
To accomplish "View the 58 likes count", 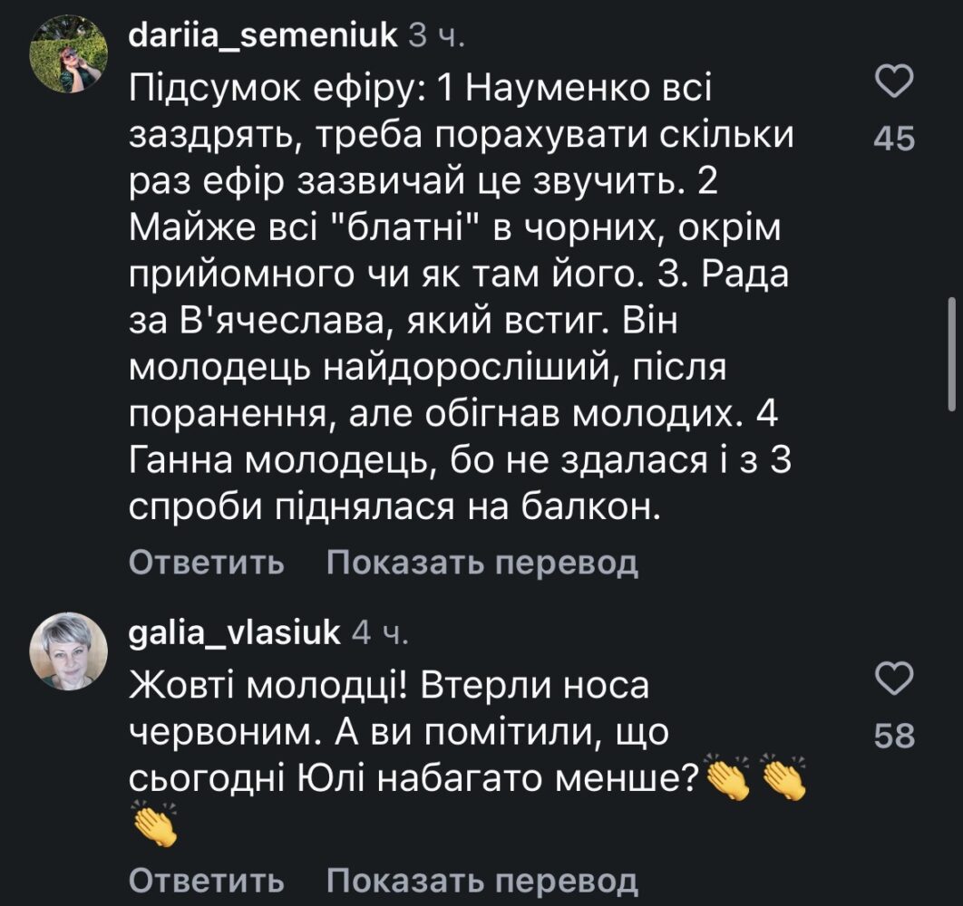I will 894,736.
